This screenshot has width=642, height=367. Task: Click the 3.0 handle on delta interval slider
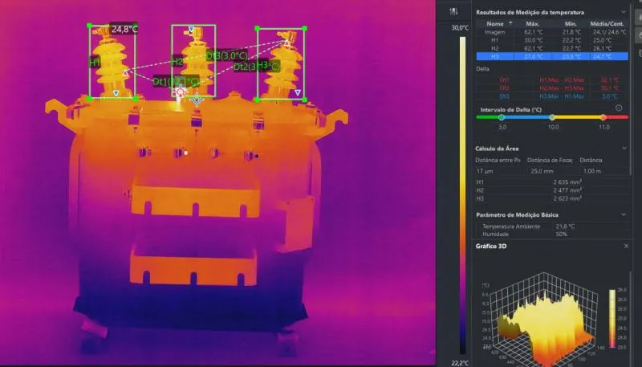tap(502, 117)
